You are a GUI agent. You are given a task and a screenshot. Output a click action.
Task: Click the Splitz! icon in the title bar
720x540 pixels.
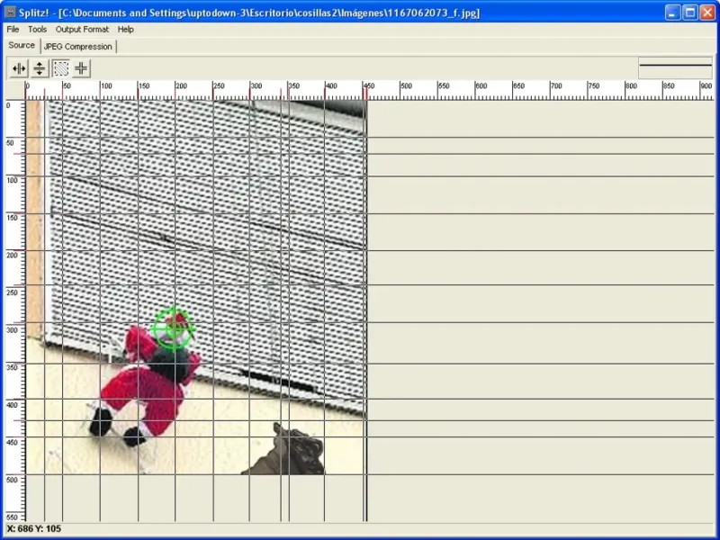(x=10, y=13)
